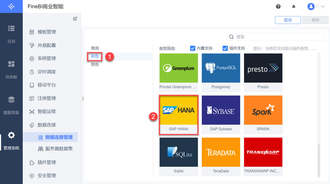Image resolution: width=330 pixels, height=184 pixels.
Task: Click the 取消 cancel button
Action: pos(288,20)
